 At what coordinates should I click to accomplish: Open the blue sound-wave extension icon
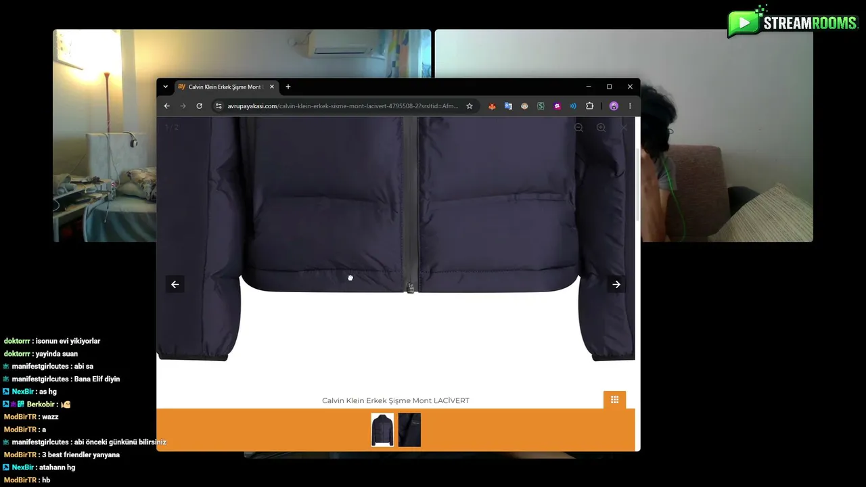[x=573, y=106]
